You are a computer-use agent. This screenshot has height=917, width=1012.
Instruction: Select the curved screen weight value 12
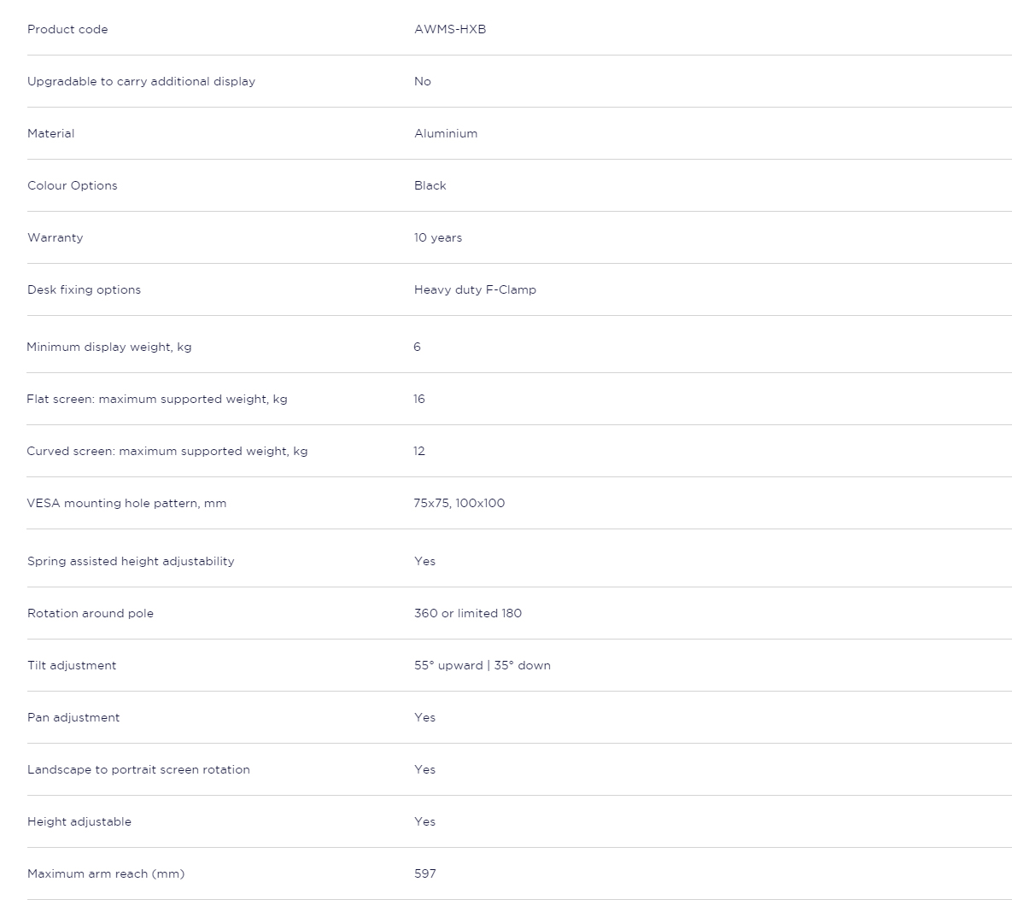pos(419,451)
